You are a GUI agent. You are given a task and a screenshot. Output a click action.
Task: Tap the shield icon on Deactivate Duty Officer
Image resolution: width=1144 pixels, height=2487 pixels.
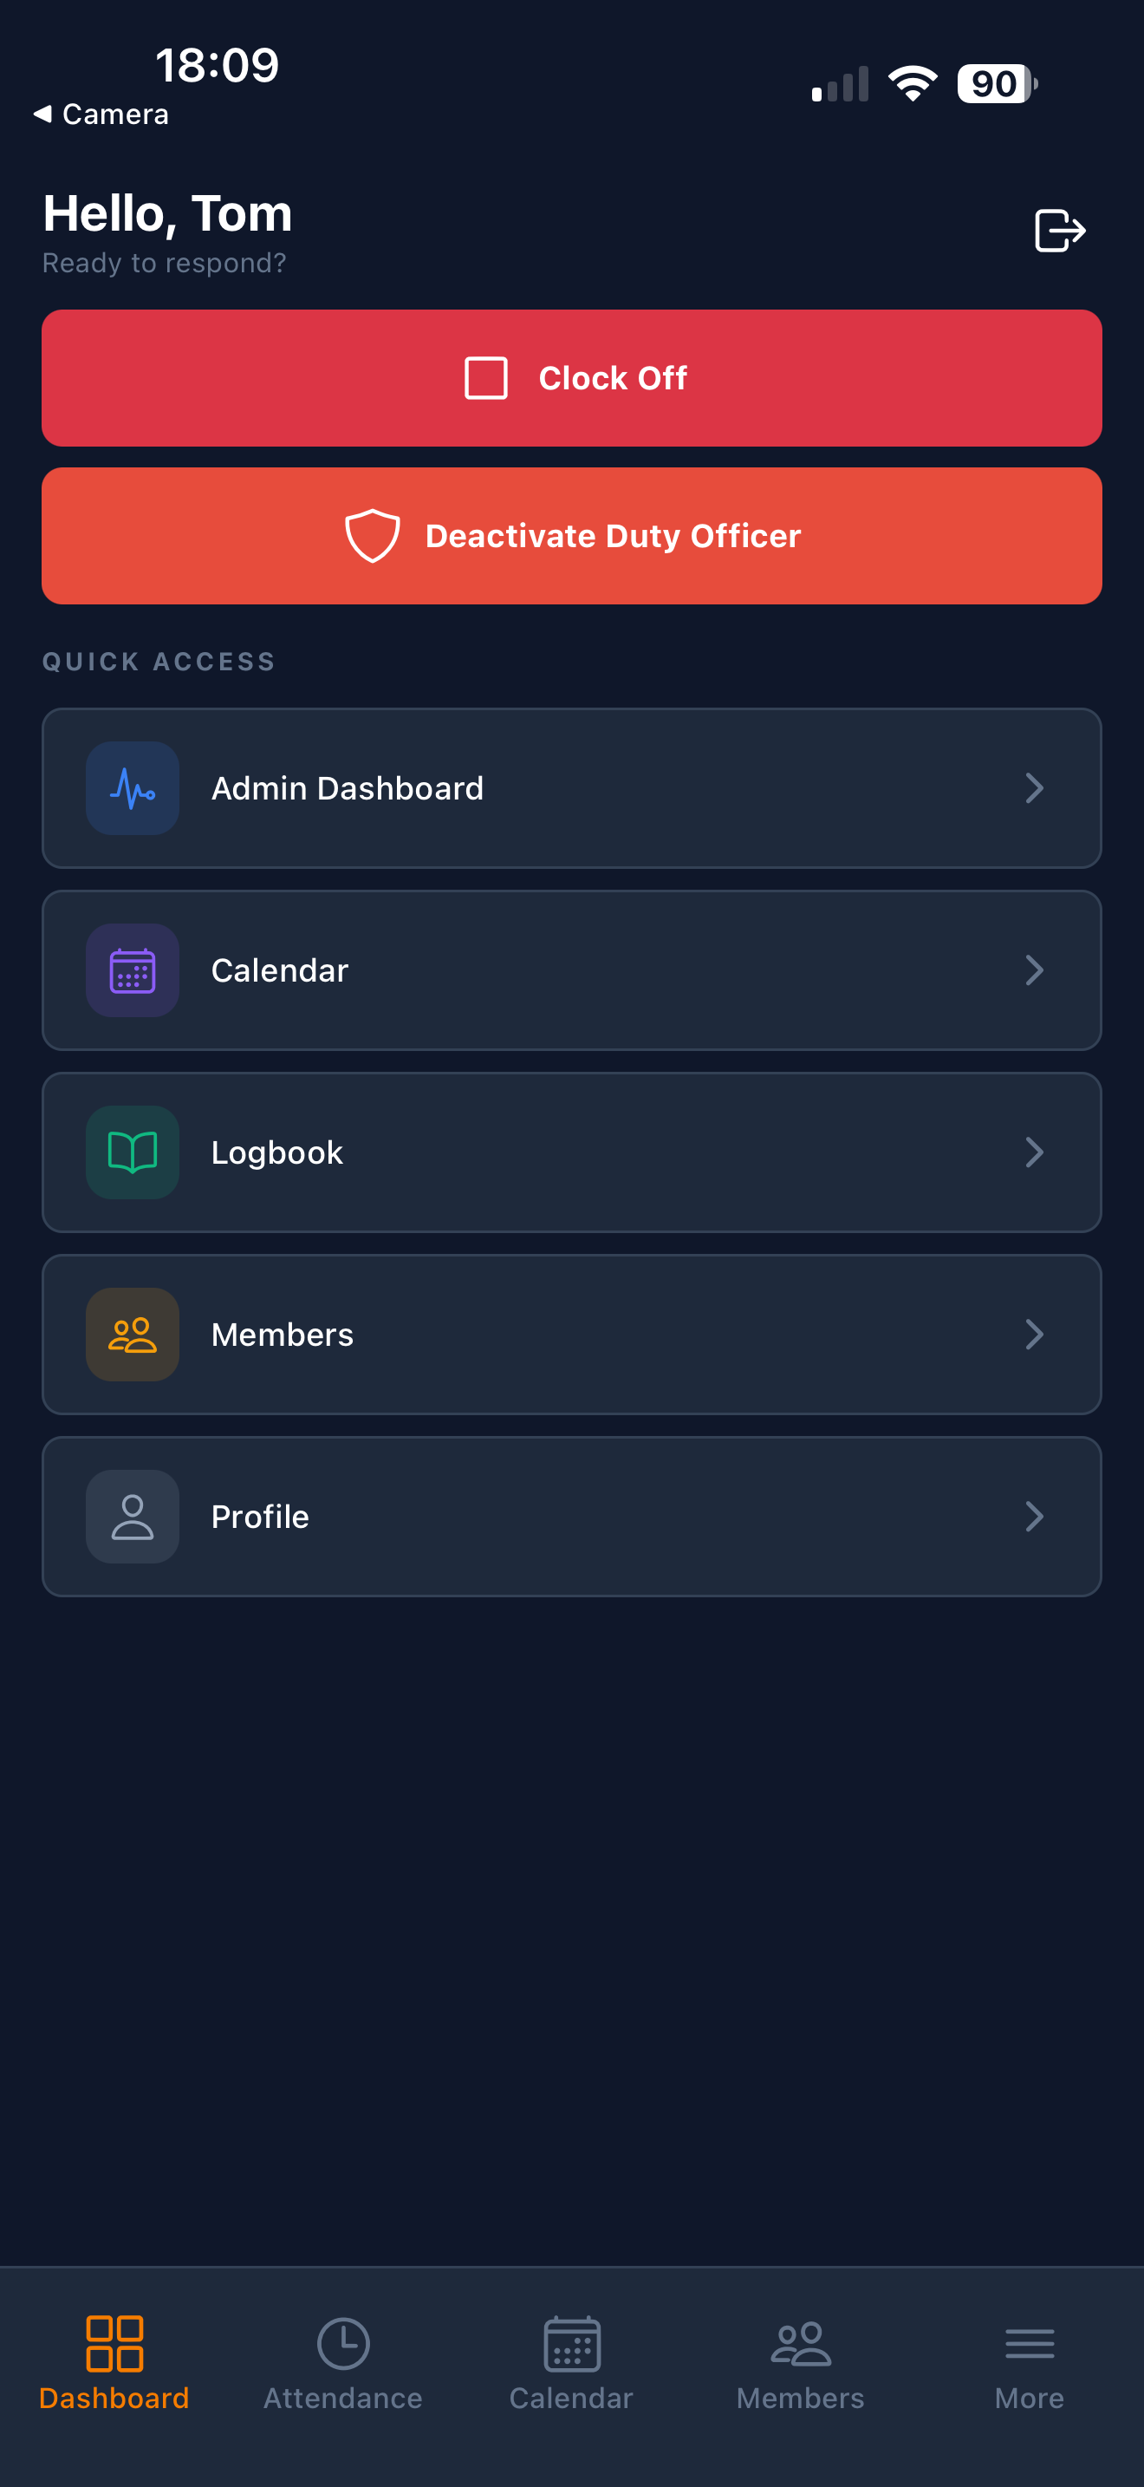click(373, 536)
